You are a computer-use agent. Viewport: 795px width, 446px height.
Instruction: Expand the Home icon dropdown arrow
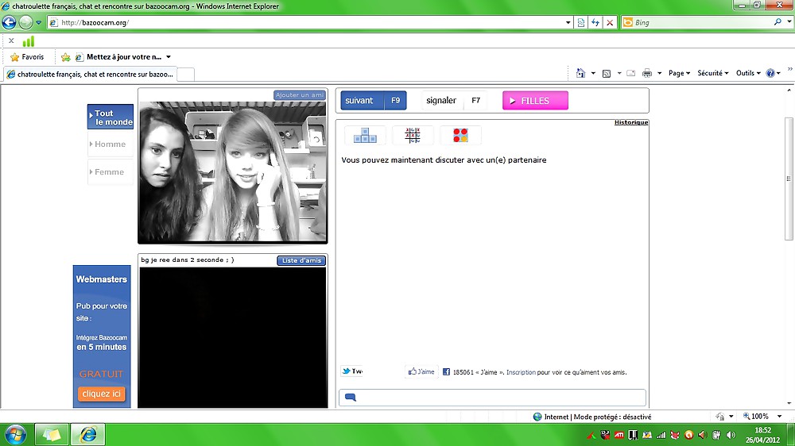(x=593, y=73)
